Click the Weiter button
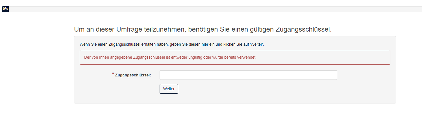Image resolution: width=422 pixels, height=119 pixels. pos(169,89)
